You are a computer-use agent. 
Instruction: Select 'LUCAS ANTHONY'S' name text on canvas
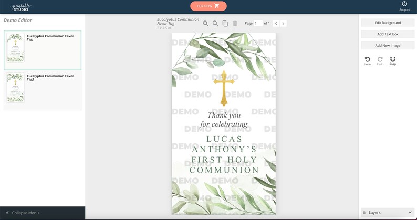224,144
